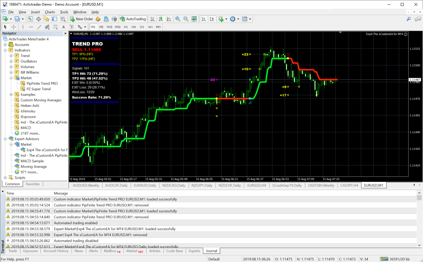
Task: Switch chart to Candlesticks type
Action: 161,19
